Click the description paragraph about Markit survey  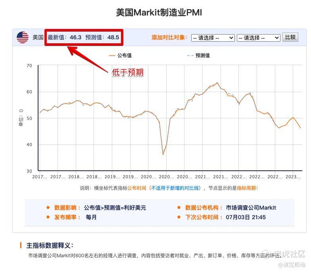155,256
